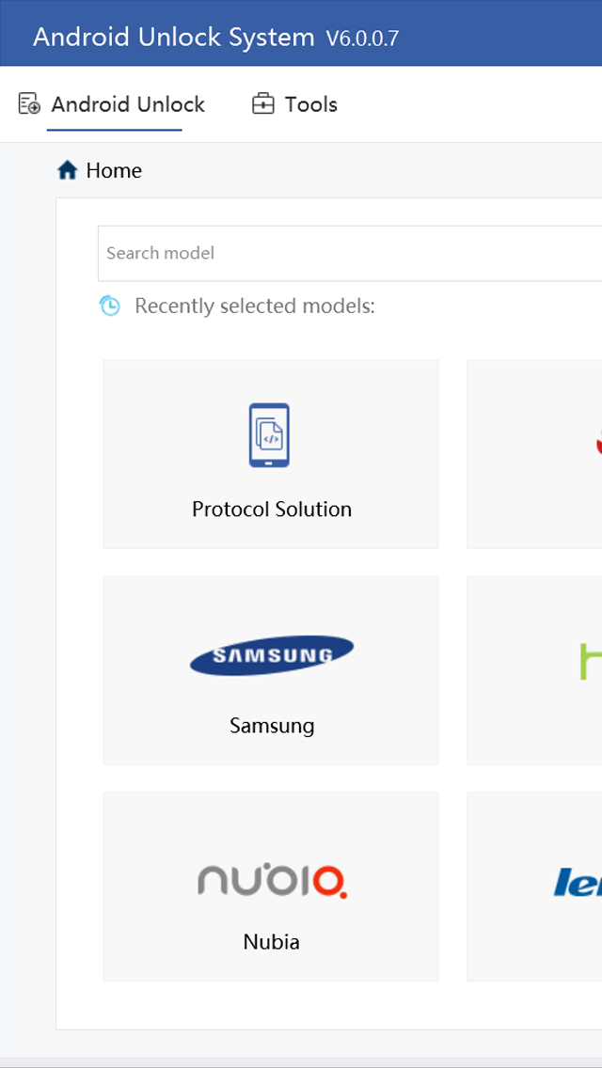Pick the Nubia logo
Screen dimensions: 602x1068
pyautogui.click(x=271, y=880)
